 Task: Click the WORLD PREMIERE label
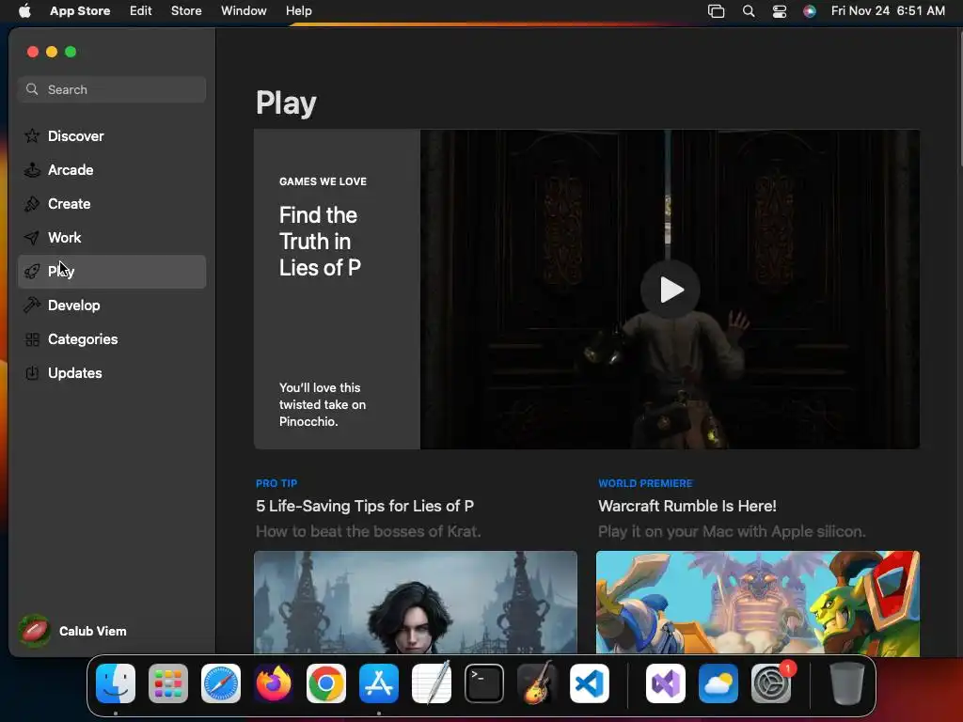click(645, 483)
